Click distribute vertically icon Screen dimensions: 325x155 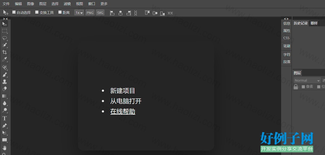tap(136, 13)
